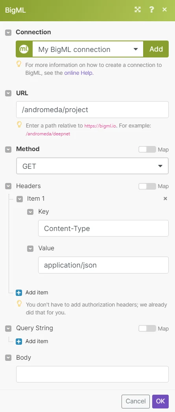The height and width of the screenshot is (412, 175).
Task: Collapse the Item 1 header entry
Action: tap(20, 199)
